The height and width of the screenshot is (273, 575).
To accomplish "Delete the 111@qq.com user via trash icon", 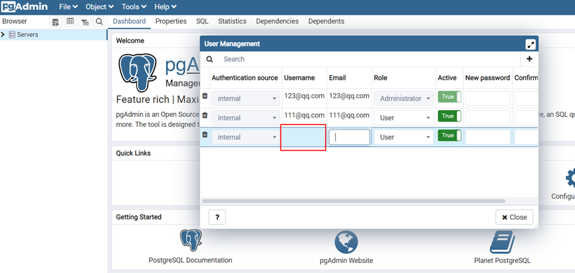I will pos(205,115).
